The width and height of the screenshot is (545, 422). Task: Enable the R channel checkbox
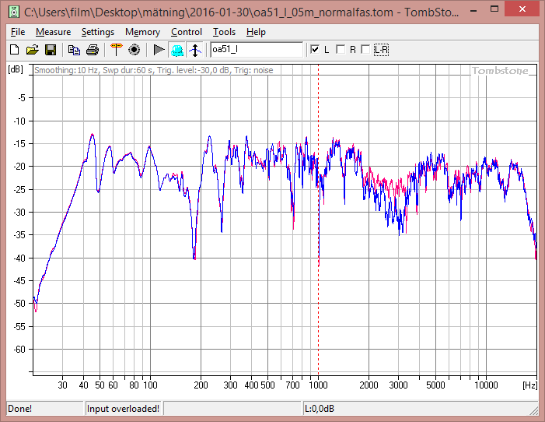point(341,50)
